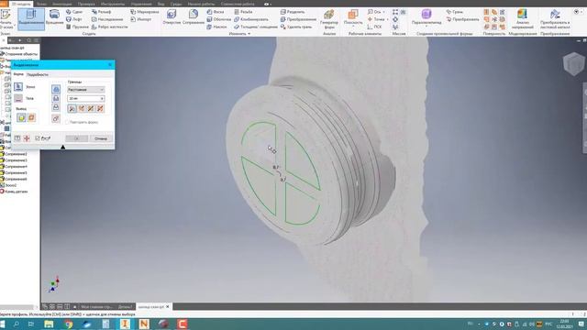587x330 pixels.
Task: Toggle the preview checkbox in extrude dialog
Action: (x=38, y=138)
